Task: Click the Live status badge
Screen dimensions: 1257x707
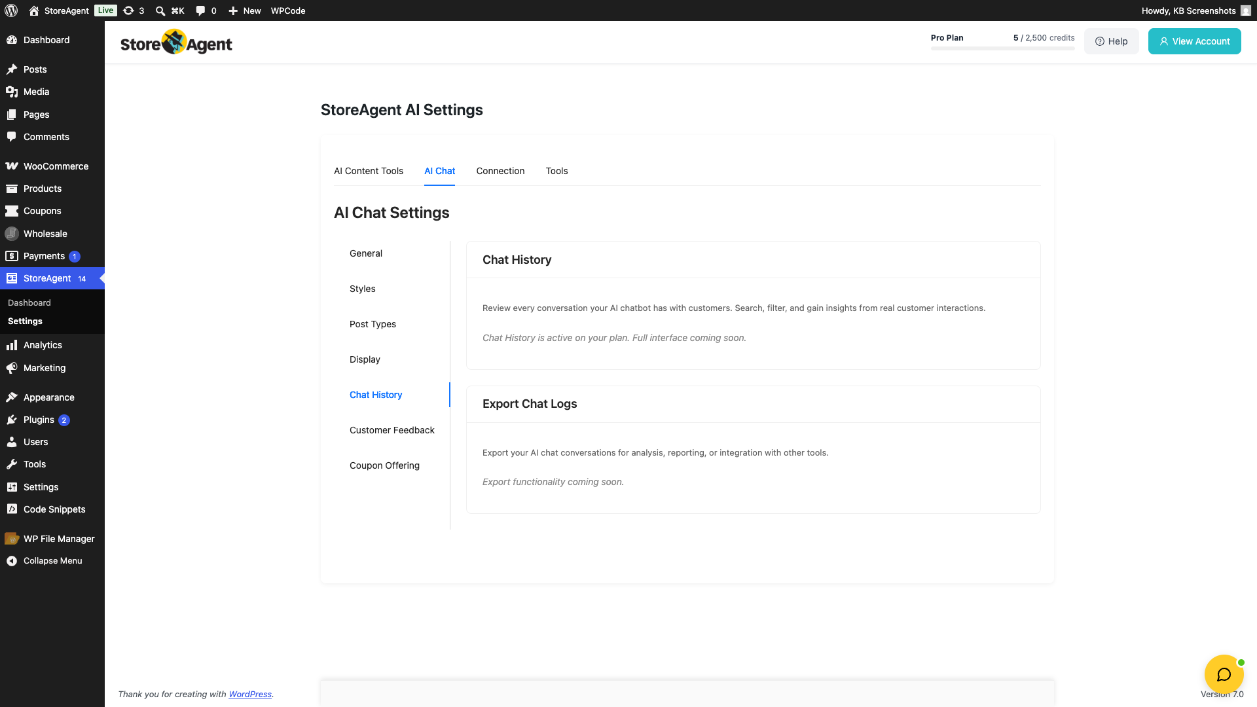Action: (x=105, y=10)
